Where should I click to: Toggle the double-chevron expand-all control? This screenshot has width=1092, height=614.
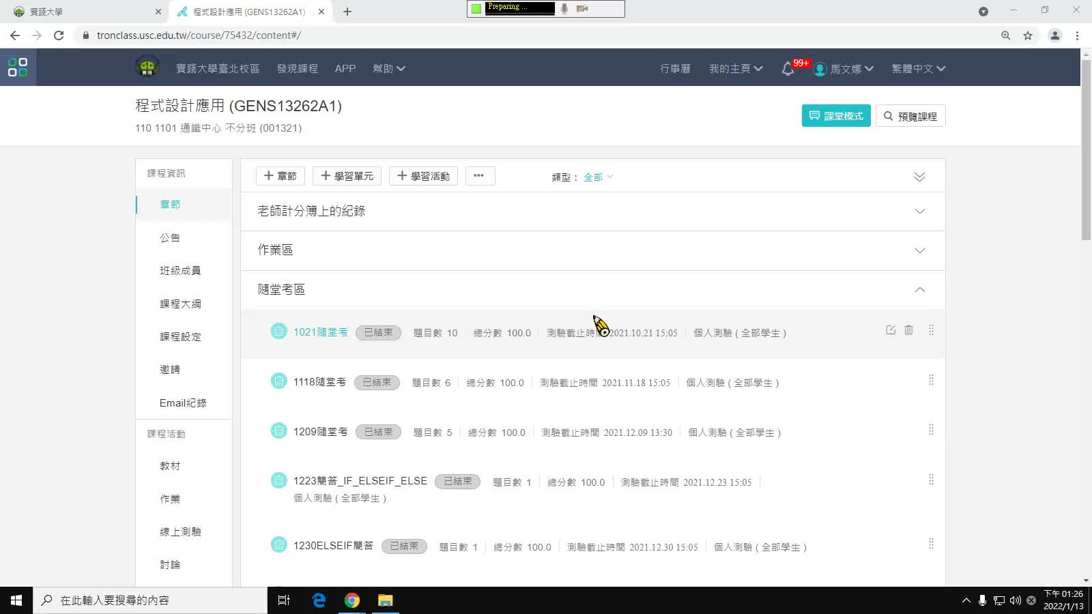[x=919, y=177]
